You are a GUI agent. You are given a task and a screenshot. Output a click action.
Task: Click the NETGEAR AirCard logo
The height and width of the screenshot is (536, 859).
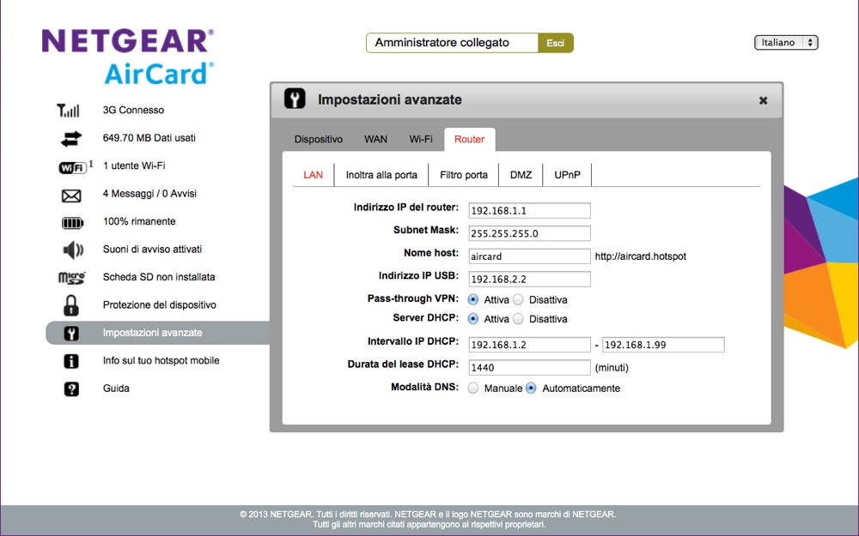coord(128,57)
